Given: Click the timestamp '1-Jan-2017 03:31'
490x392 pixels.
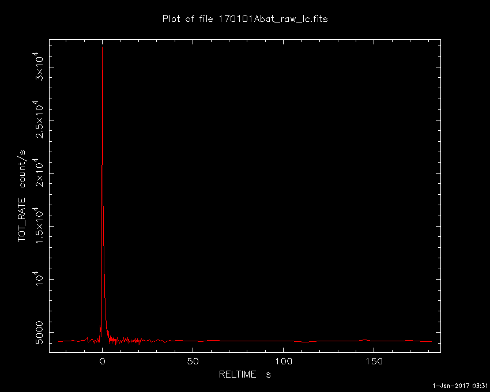Looking at the screenshot, I should tap(460, 386).
